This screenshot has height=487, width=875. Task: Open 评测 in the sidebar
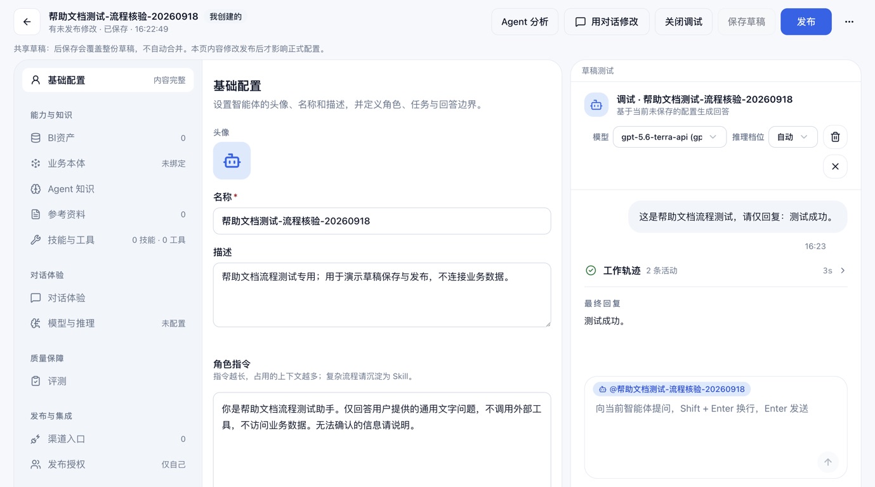coord(108,381)
